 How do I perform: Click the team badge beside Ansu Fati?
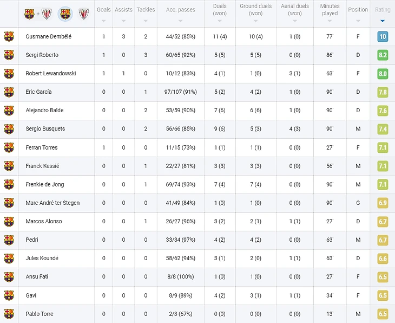[9, 276]
